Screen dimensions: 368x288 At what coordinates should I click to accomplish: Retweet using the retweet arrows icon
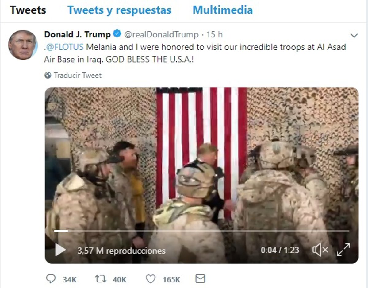tap(101, 279)
